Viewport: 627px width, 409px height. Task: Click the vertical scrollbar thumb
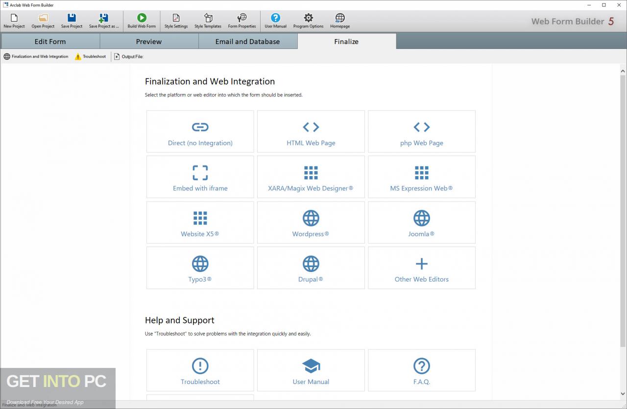[623, 210]
